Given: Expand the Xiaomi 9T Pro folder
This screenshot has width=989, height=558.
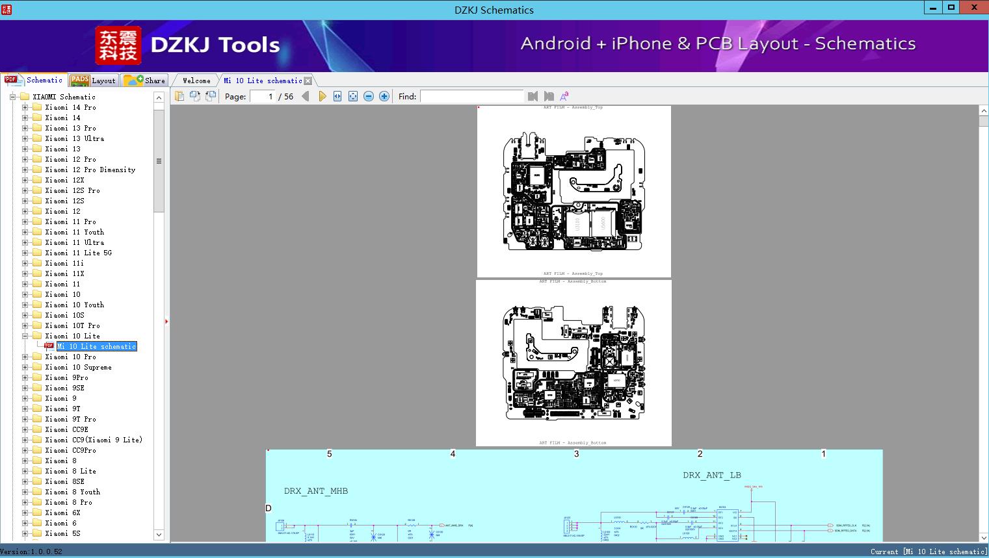Looking at the screenshot, I should coord(25,419).
